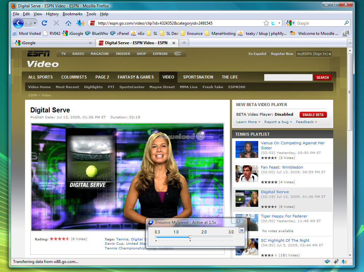Open the address bar history dropdown
Image resolution: width=364 pixels, height=272 pixels.
(279, 23)
